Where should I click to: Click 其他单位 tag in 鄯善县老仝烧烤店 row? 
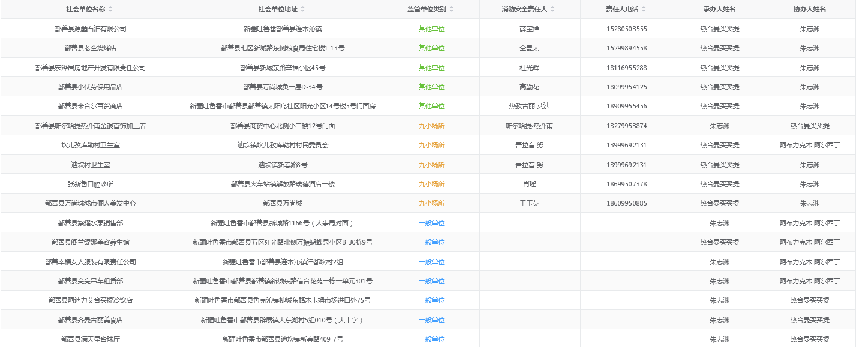pyautogui.click(x=431, y=48)
